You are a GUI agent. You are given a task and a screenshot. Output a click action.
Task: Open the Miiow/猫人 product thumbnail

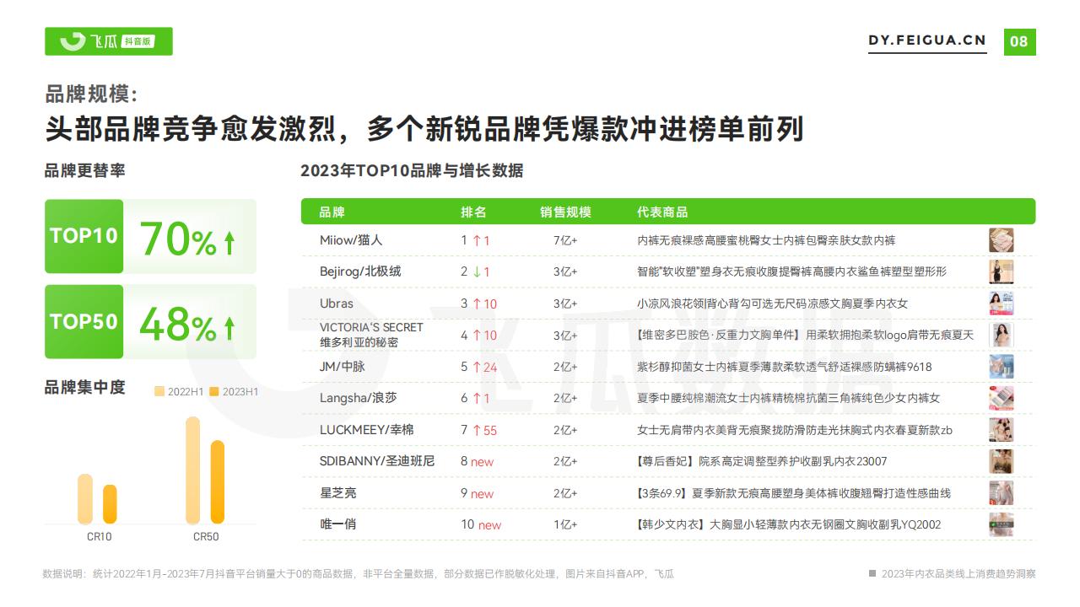point(1002,240)
